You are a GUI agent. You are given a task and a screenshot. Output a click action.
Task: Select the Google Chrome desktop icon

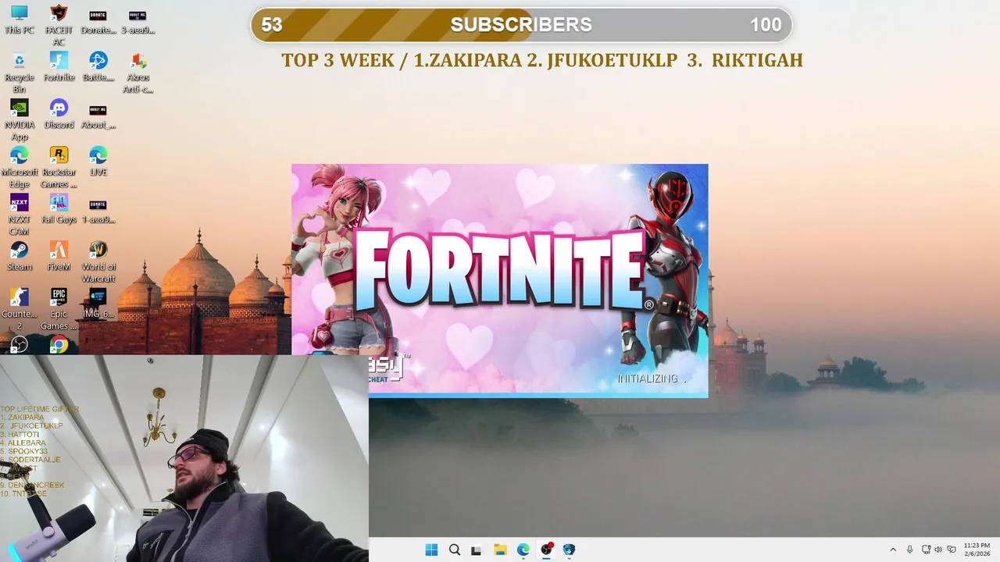[x=59, y=344]
